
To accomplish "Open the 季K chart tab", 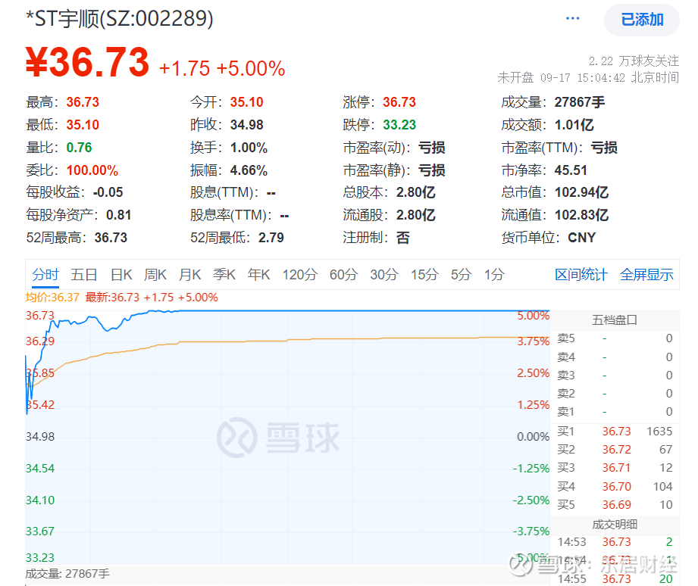I will click(x=224, y=274).
